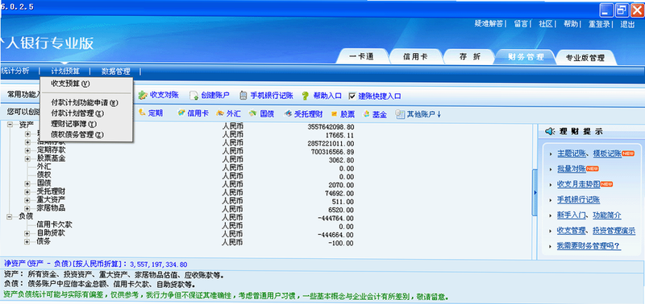Open the 投资管理演示 link
The image size is (645, 304).
coord(614,231)
